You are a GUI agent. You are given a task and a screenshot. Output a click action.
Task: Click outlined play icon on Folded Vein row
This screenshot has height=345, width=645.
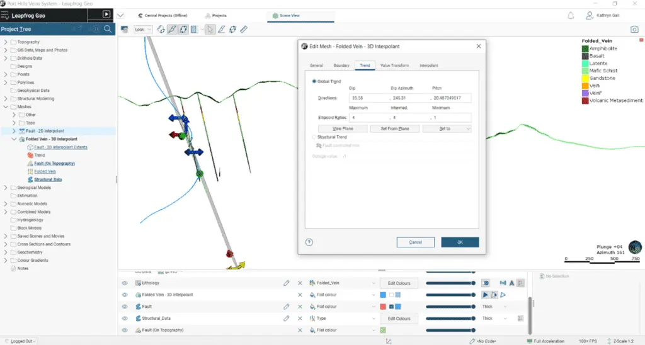(503, 295)
